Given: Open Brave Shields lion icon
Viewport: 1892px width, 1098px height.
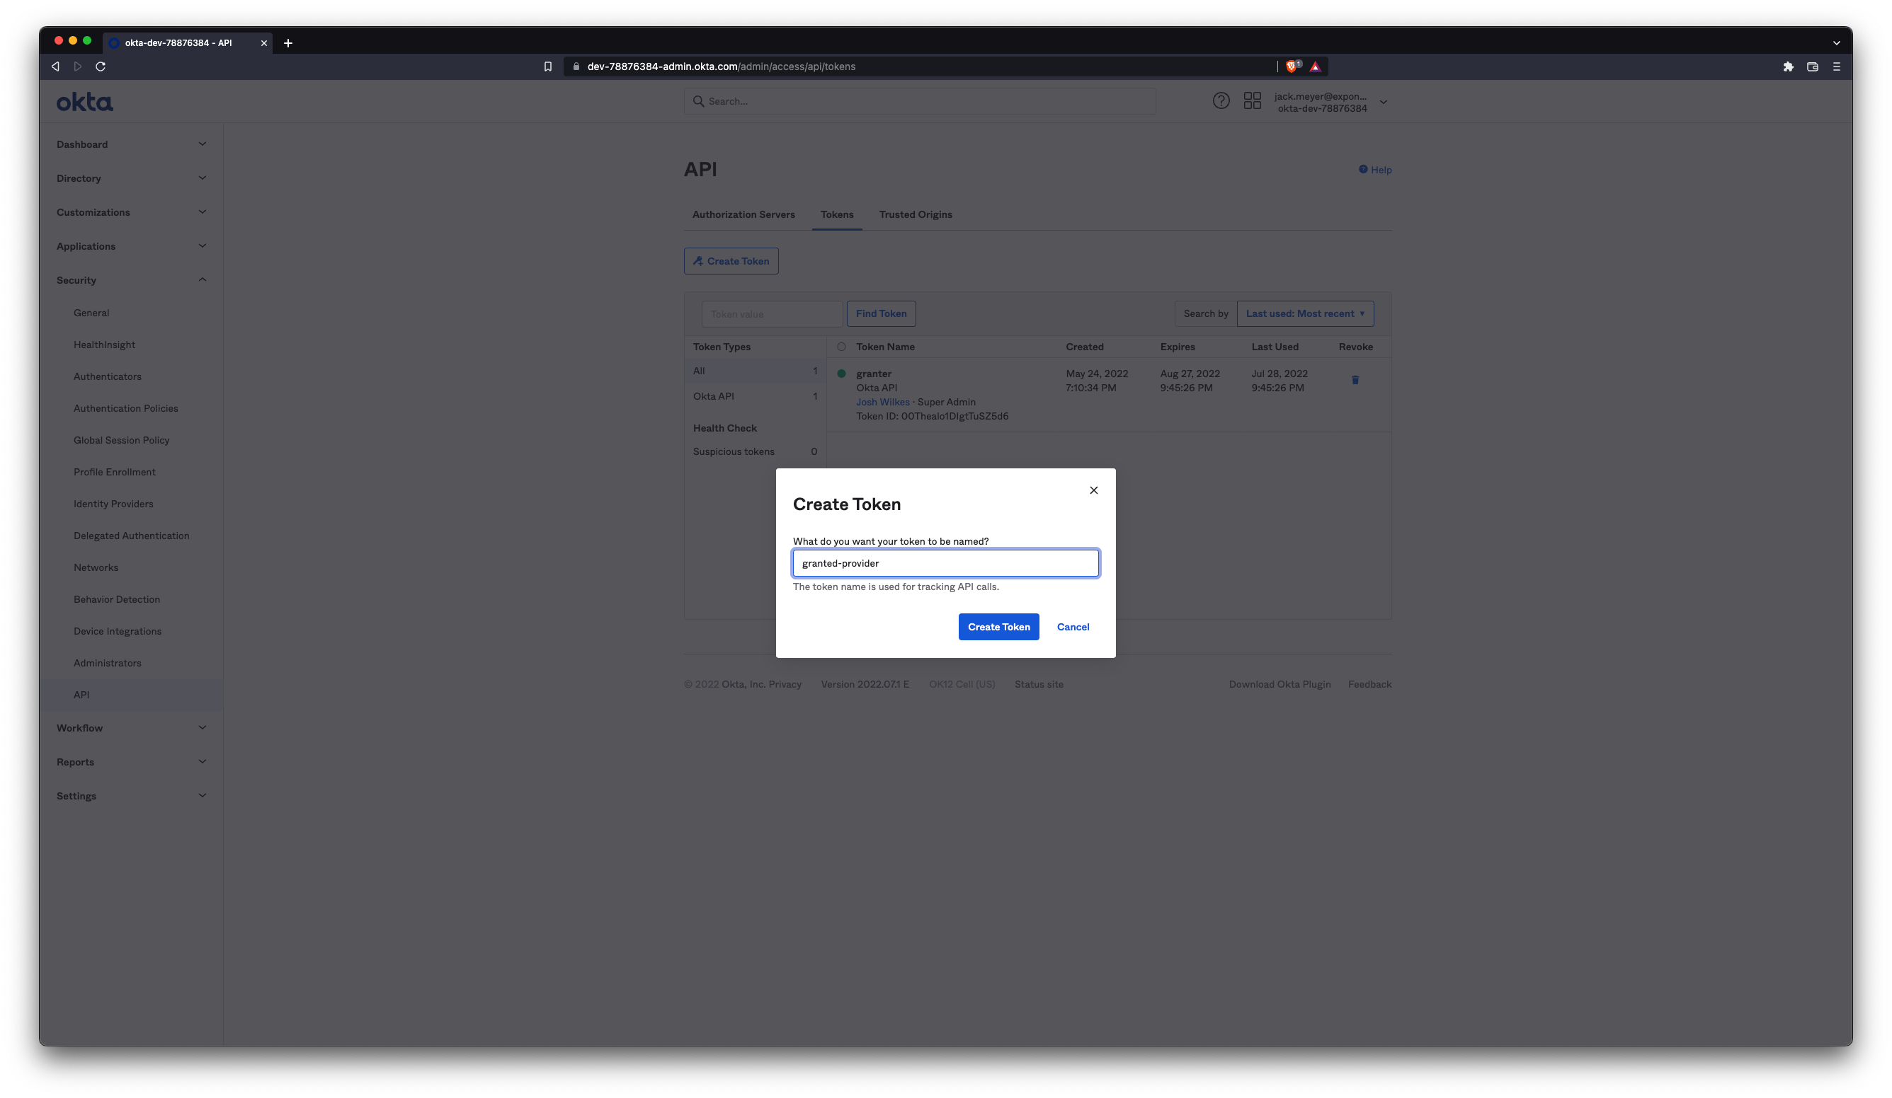Looking at the screenshot, I should (x=1292, y=66).
